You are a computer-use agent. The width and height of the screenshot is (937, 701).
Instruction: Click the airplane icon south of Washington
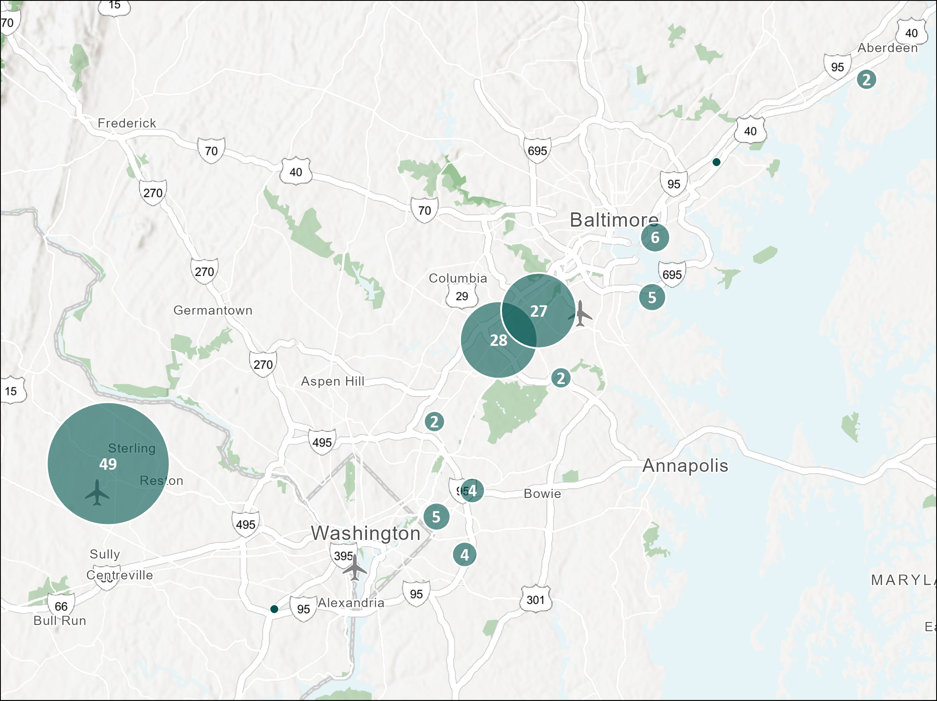pyautogui.click(x=354, y=568)
